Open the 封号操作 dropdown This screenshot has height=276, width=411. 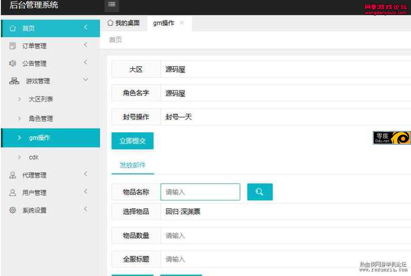286,117
